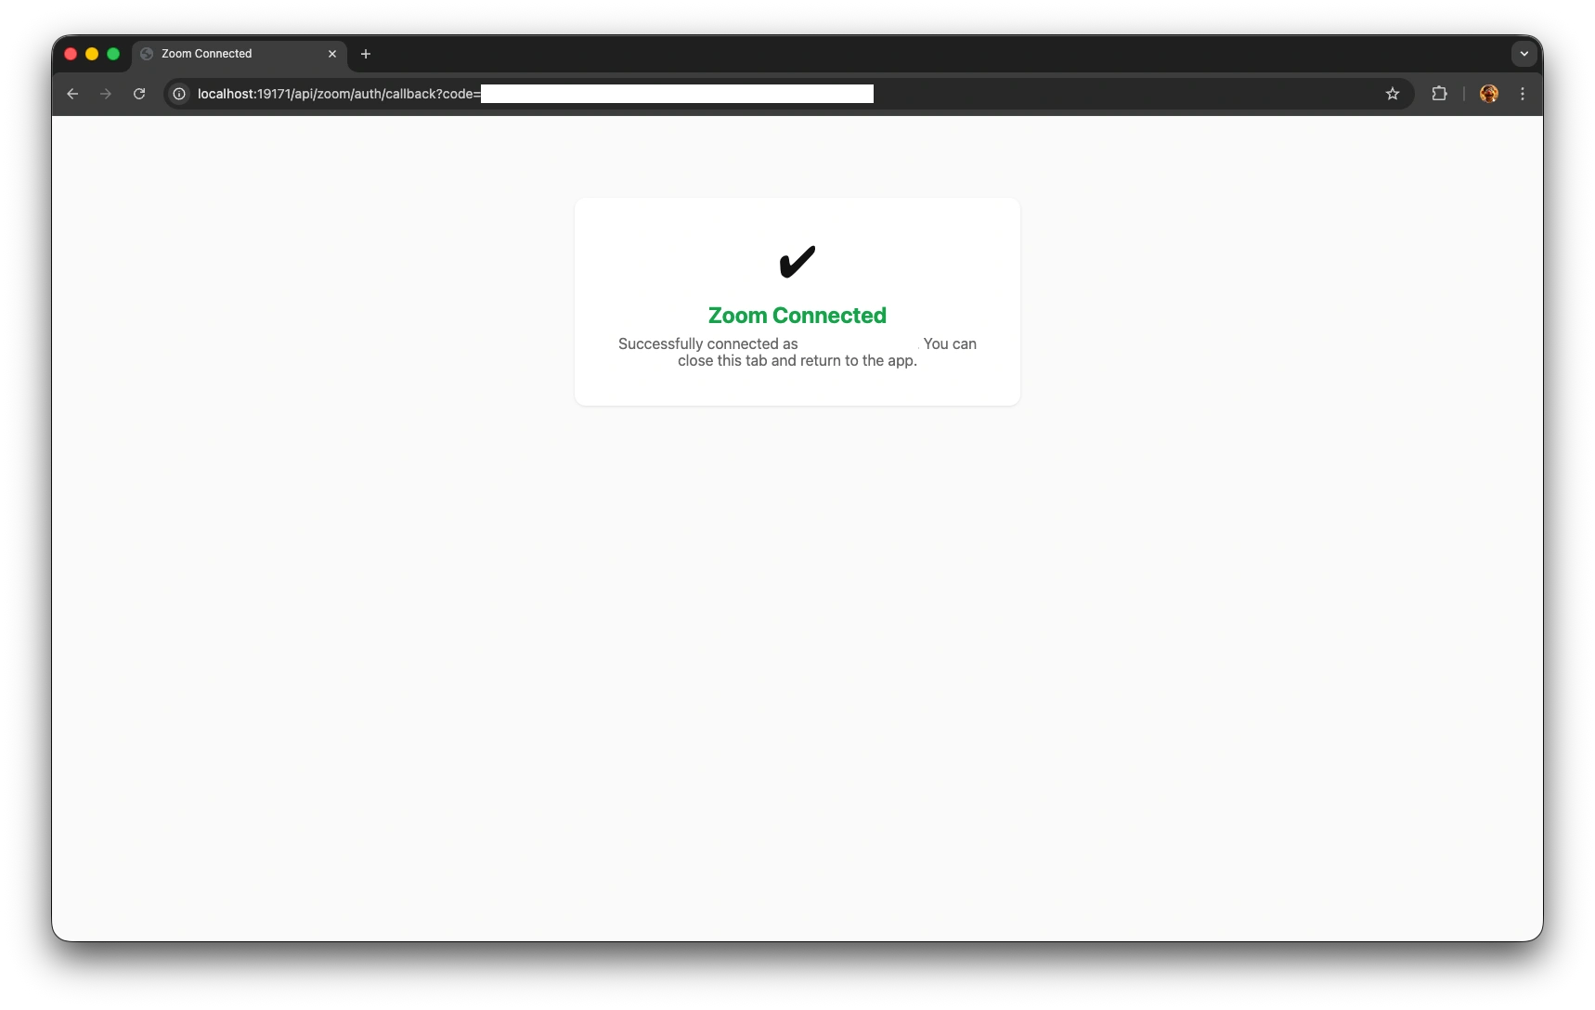This screenshot has width=1595, height=1010.
Task: Go back to the previous page
Action: (x=72, y=94)
